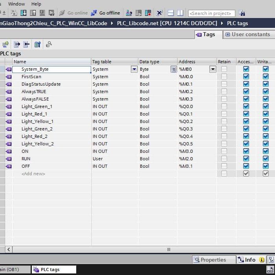275x275 pixels.
Task: Expand breadcrumb arrow before PLC_Libcode.net
Action: coord(112,23)
